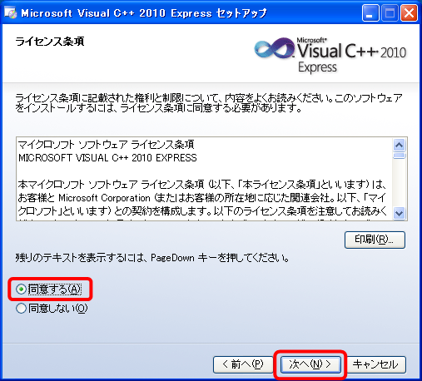Minimize the setup window
The height and width of the screenshot is (381, 422).
click(x=370, y=13)
